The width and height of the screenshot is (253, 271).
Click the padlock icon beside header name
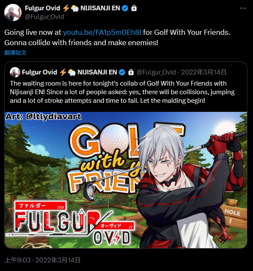(134, 8)
